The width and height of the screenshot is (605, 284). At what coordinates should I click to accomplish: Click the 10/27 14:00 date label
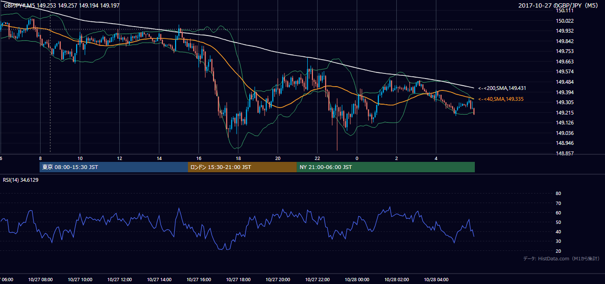159,280
